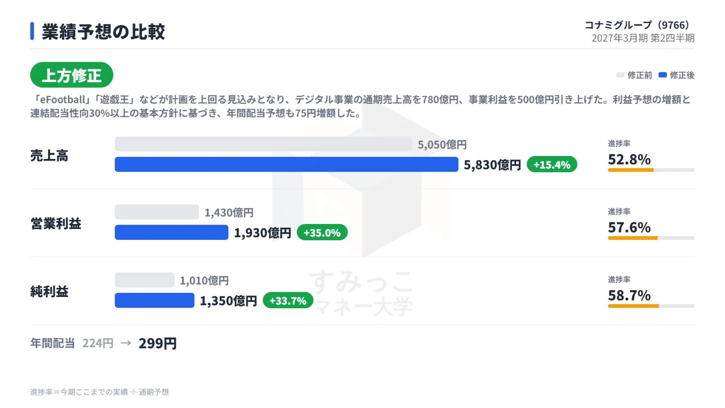725x408 pixels.
Task: Click the 純利益 row label
Action: tap(49, 291)
